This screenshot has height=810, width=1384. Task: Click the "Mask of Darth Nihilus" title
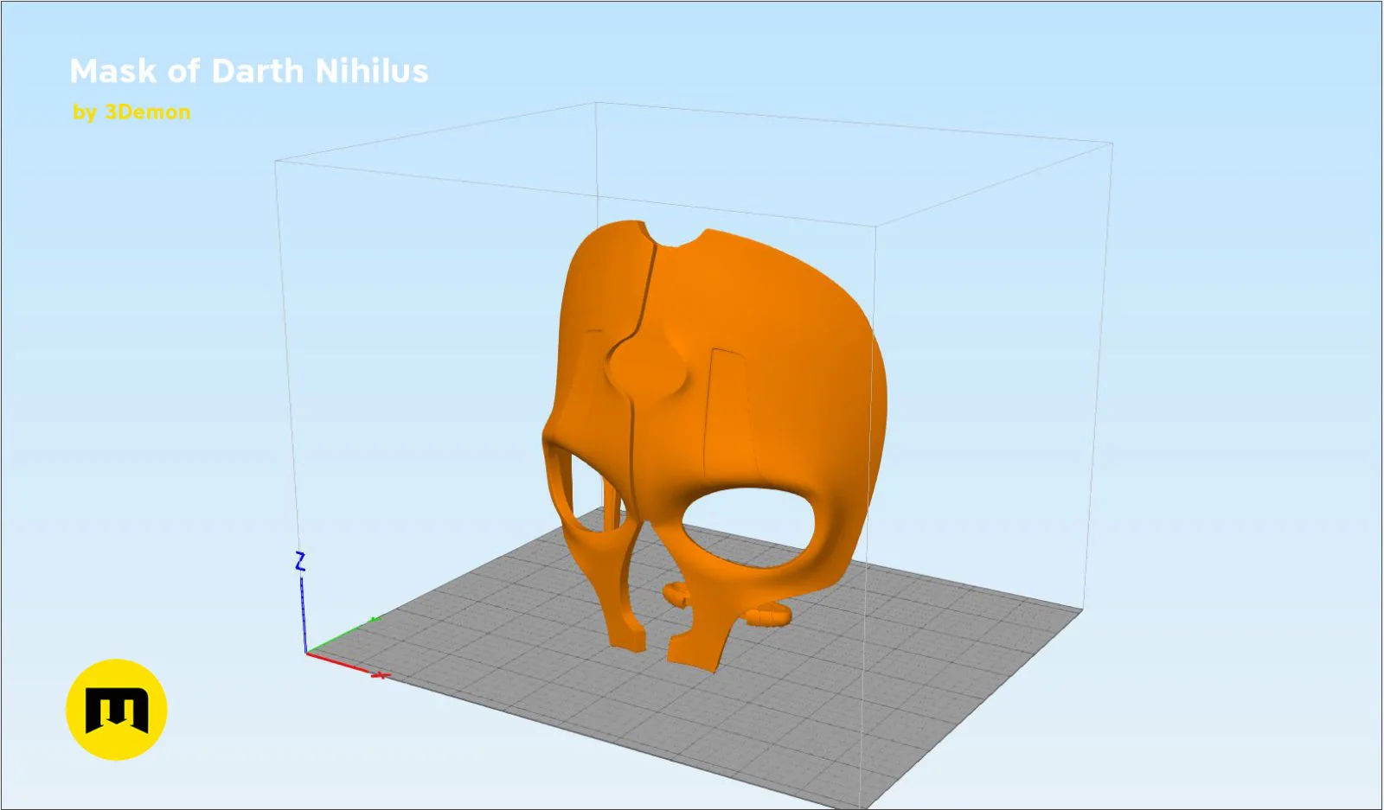point(249,71)
